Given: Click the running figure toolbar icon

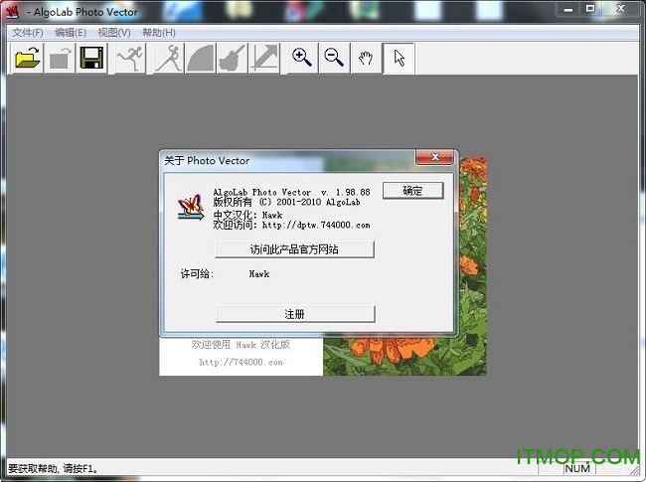Looking at the screenshot, I should pyautogui.click(x=130, y=58).
